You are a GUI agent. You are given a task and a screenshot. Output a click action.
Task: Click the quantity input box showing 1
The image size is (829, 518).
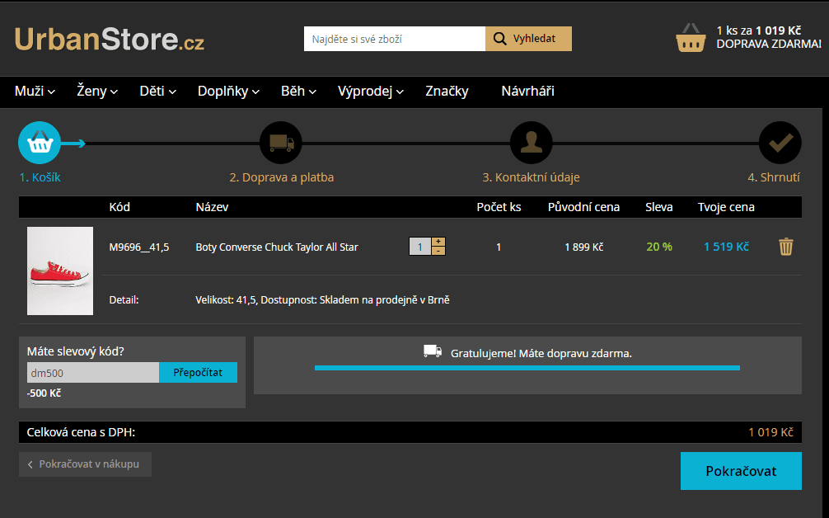[x=420, y=247]
